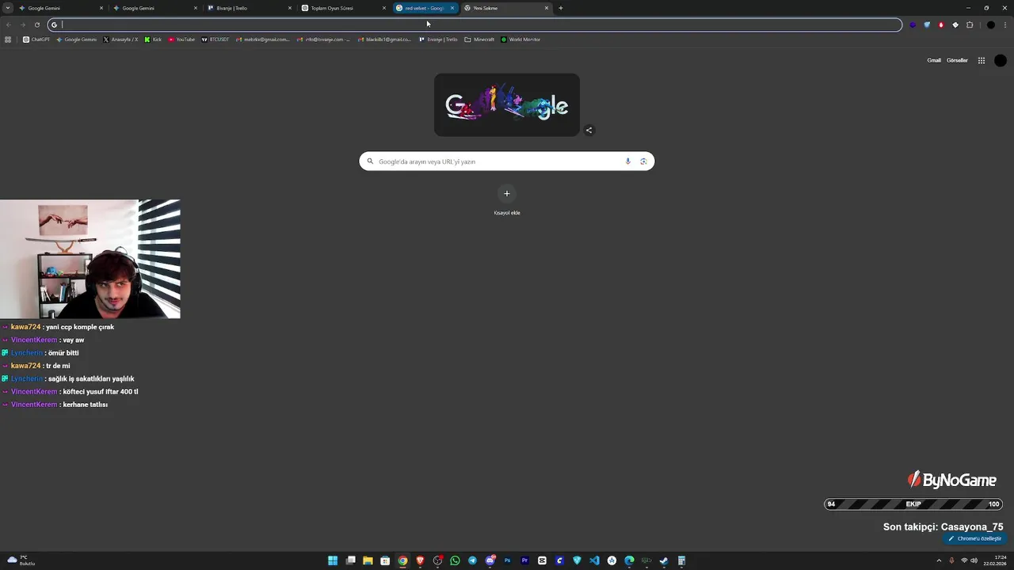Open the Extensions puzzle icon
1014x570 pixels.
click(x=970, y=25)
